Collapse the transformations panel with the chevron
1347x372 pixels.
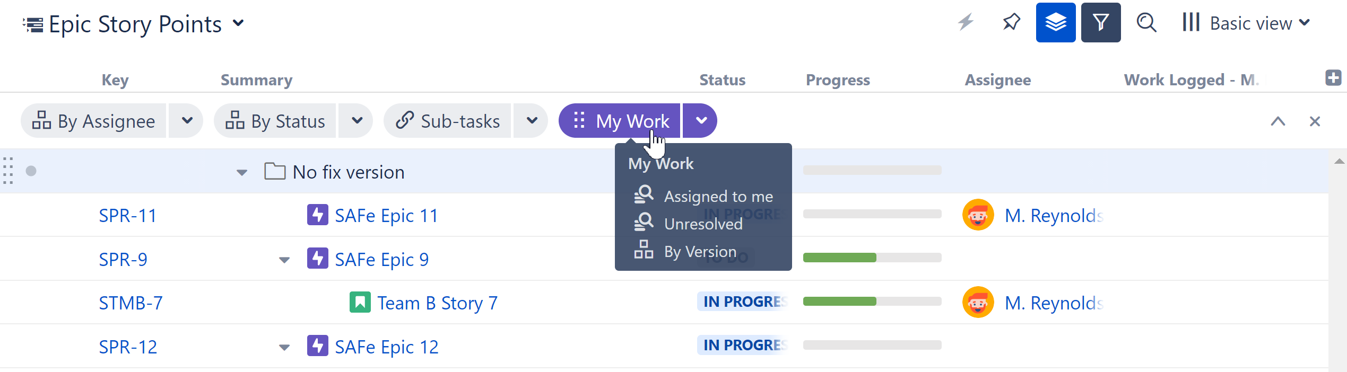coord(1278,121)
